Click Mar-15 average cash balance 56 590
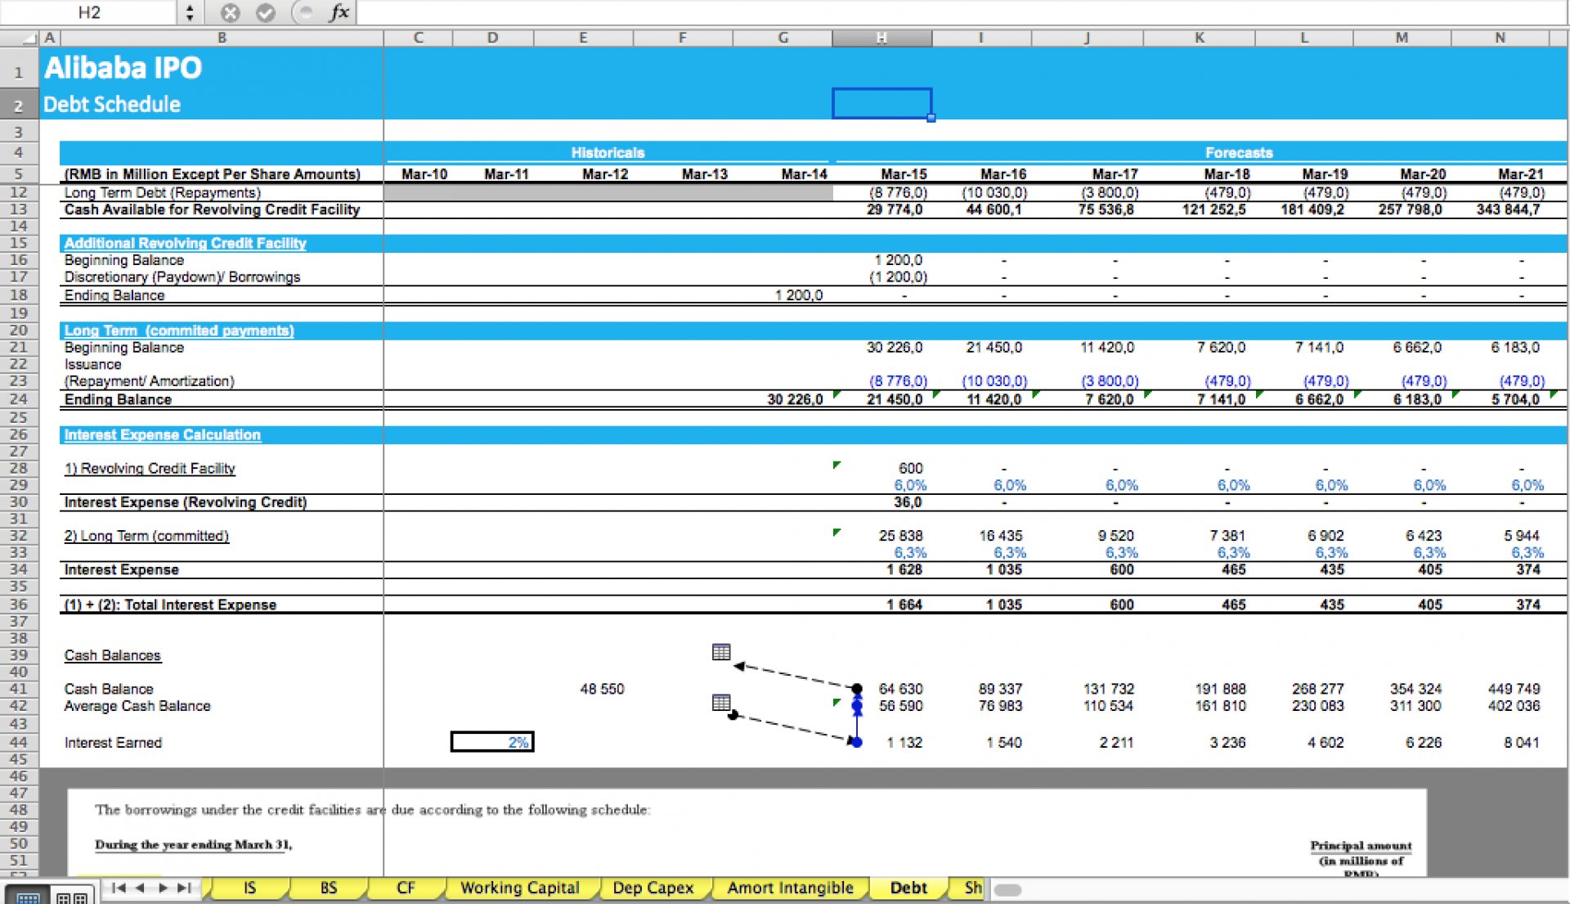The image size is (1570, 904). click(x=900, y=706)
